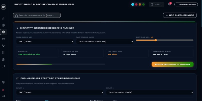Image resolution: width=202 pixels, height=101 pixels.
Task: Open the Foreign Sourcing Node dropdown
Action: point(45,41)
